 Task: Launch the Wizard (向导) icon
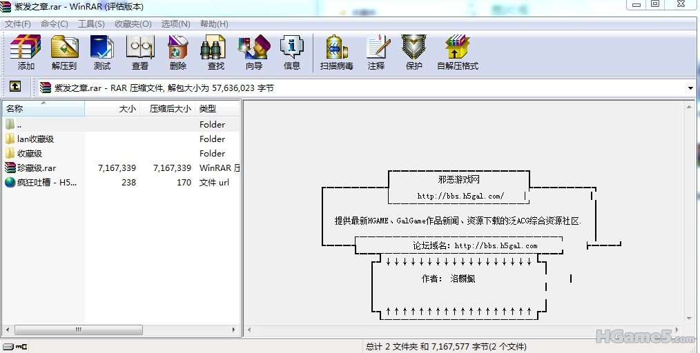pos(253,52)
